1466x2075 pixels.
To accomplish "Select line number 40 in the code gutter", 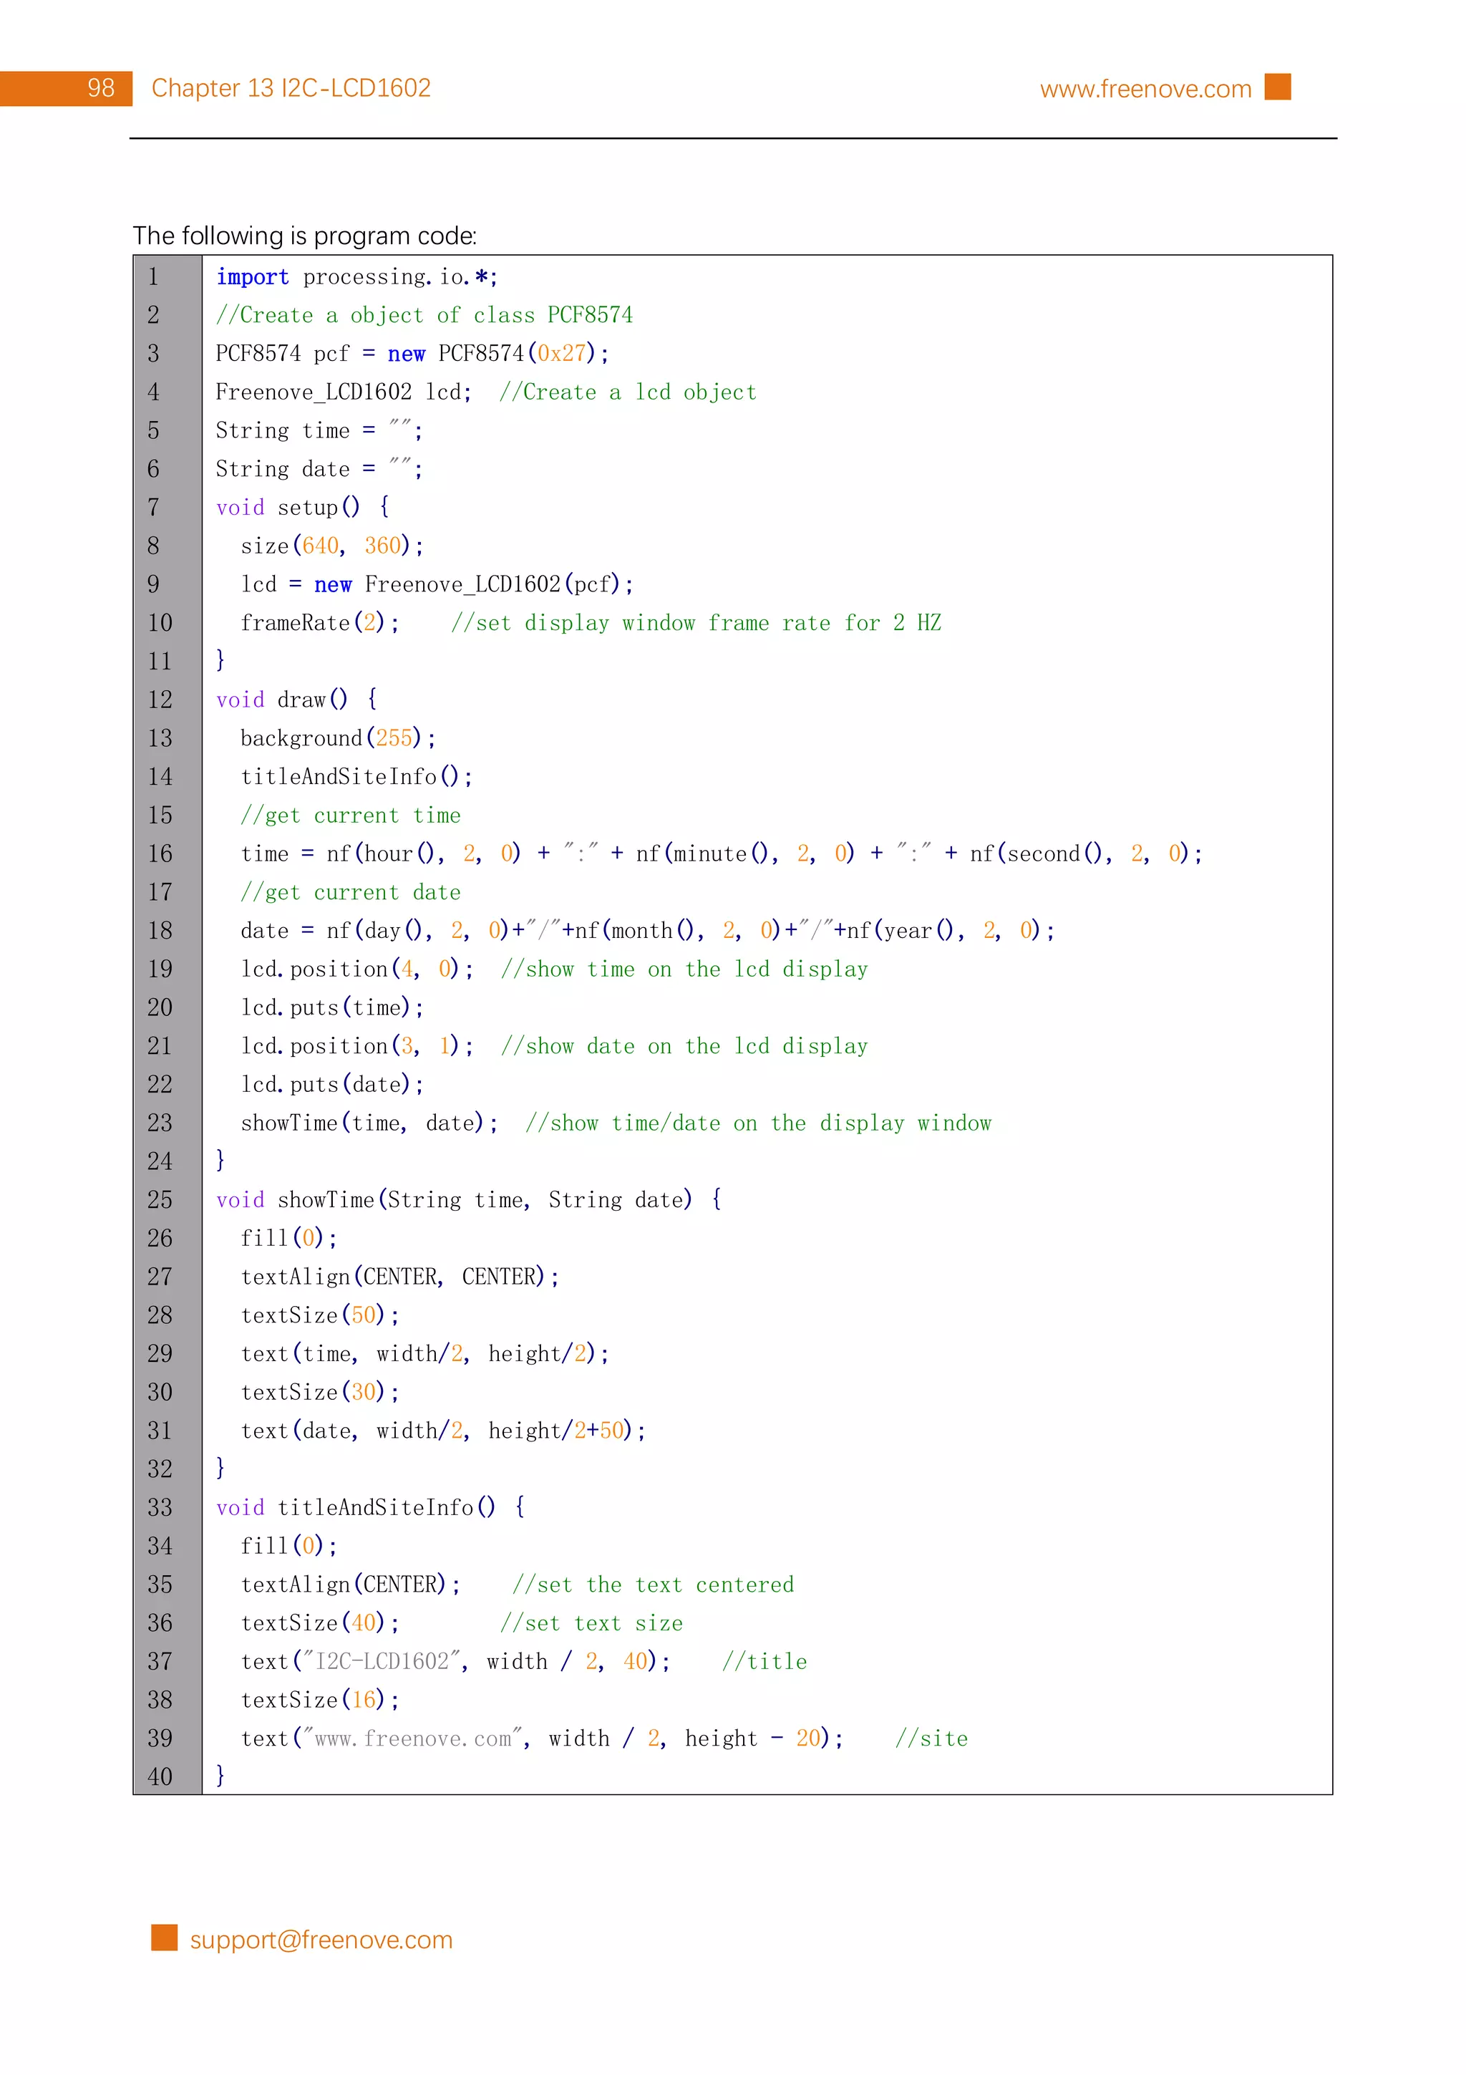I will [160, 1776].
